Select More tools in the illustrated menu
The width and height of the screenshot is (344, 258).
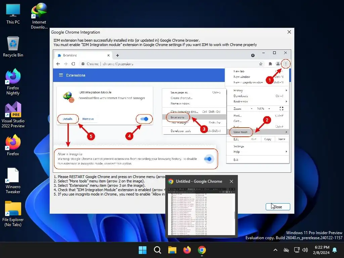point(258,132)
